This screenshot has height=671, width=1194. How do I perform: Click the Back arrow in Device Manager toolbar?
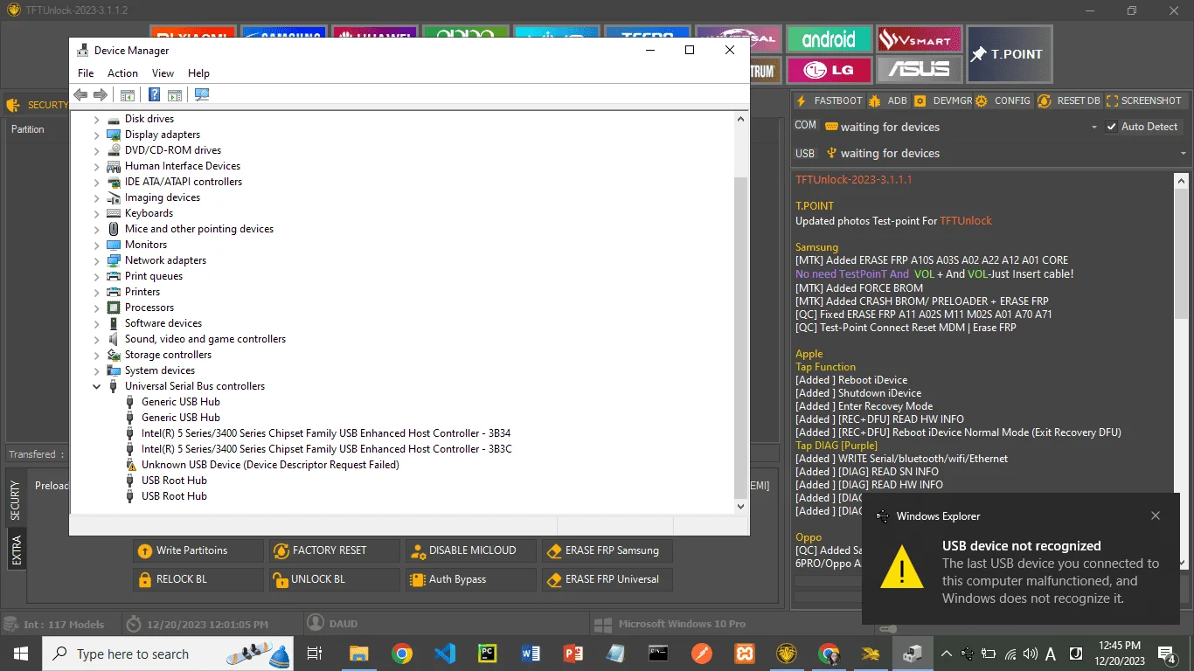click(x=80, y=94)
